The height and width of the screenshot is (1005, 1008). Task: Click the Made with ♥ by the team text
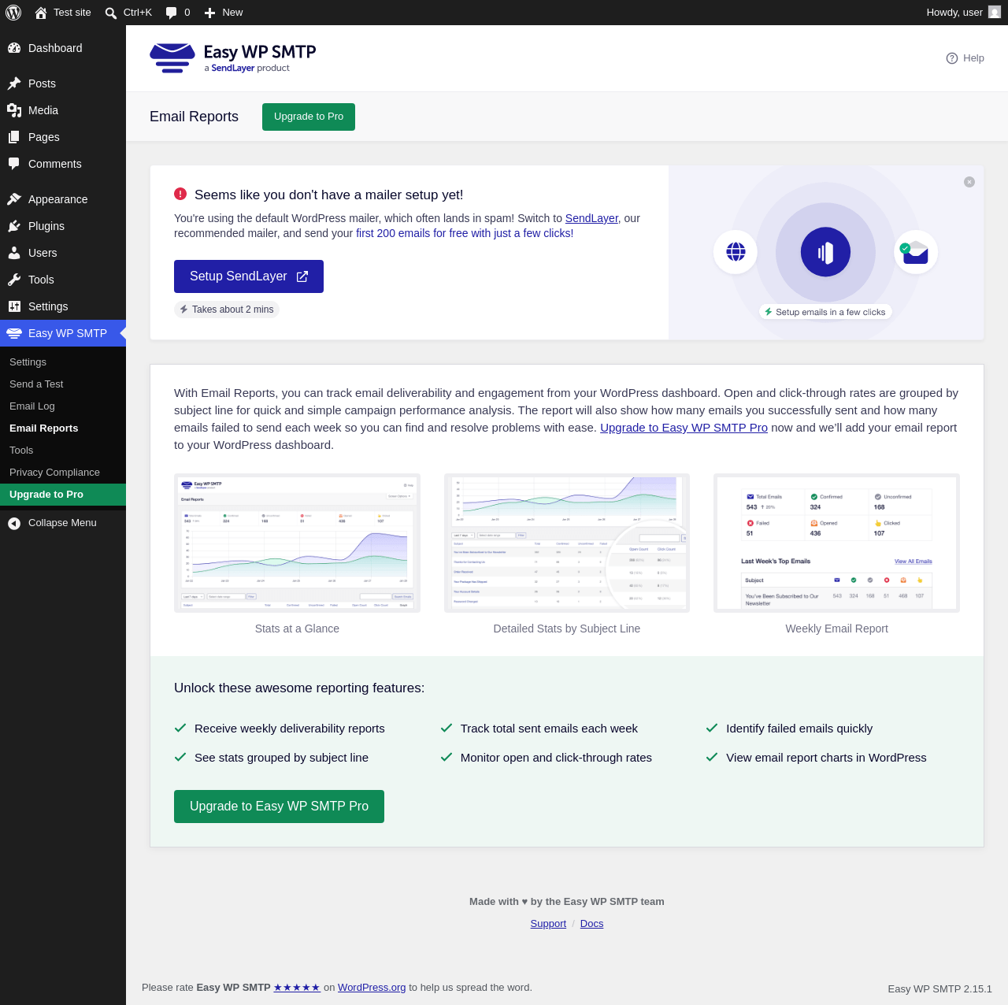coord(567,902)
